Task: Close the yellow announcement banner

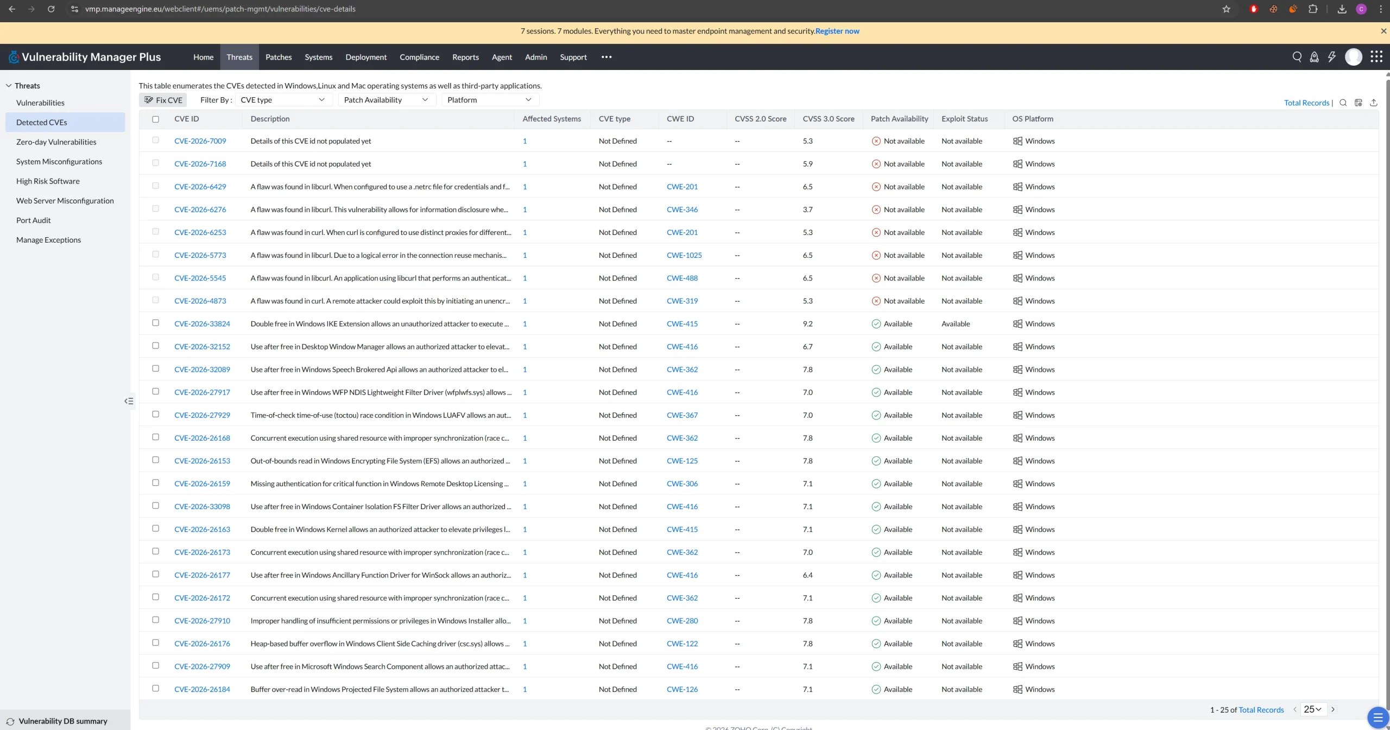Action: (1383, 31)
